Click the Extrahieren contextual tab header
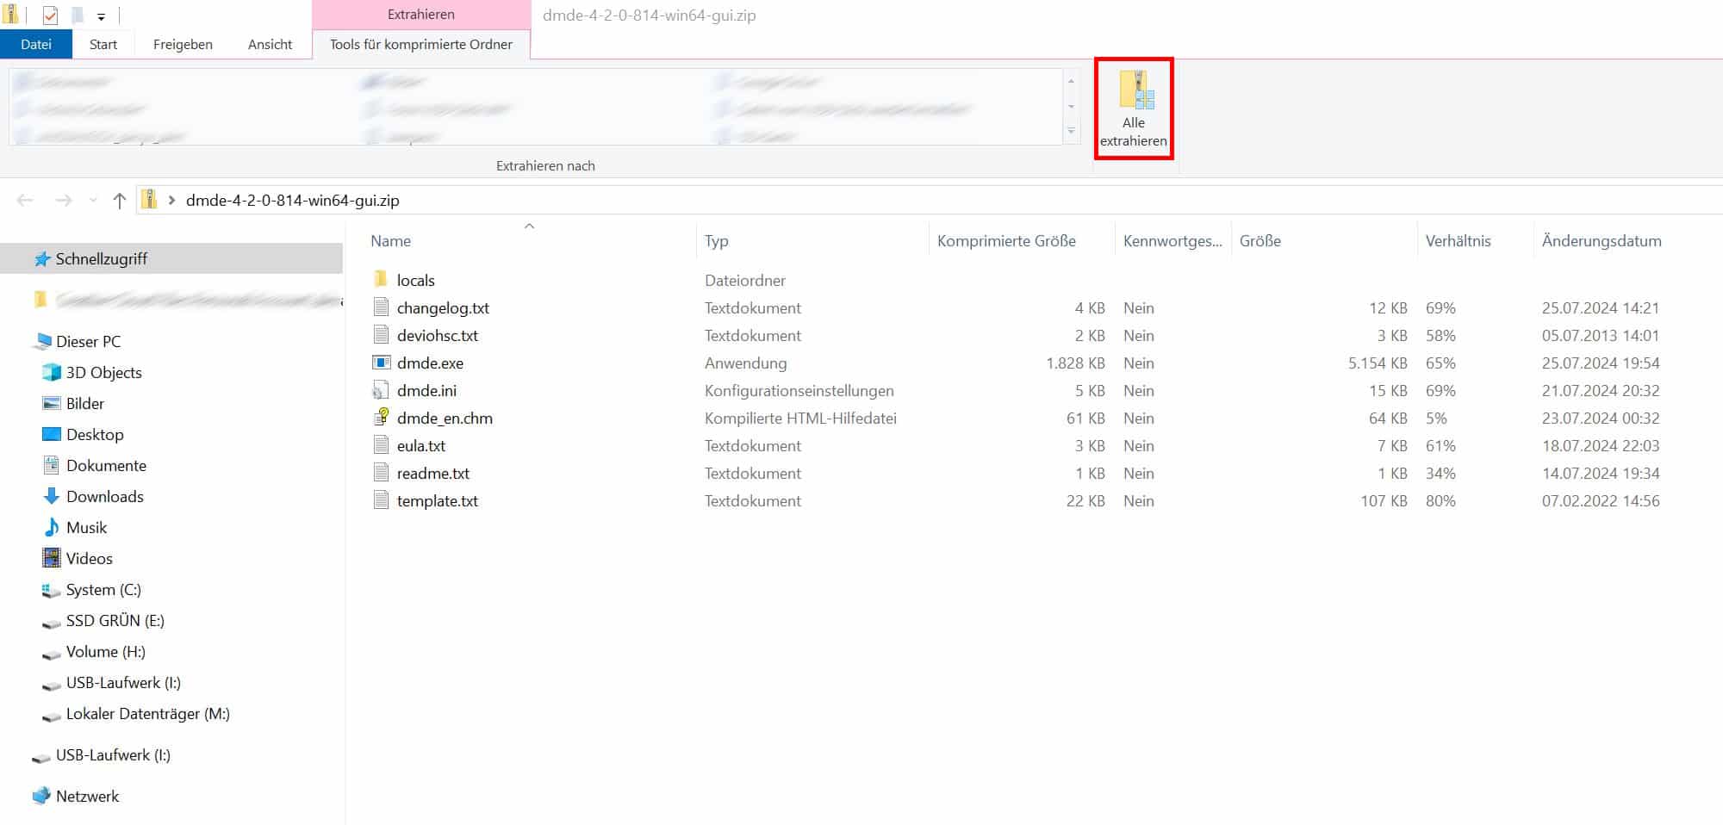 (x=421, y=14)
